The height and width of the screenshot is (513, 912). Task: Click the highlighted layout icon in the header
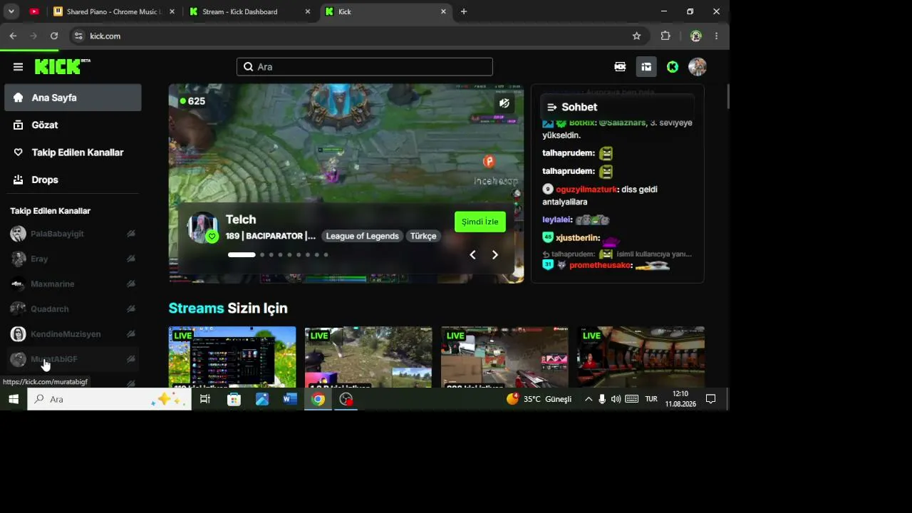646,67
